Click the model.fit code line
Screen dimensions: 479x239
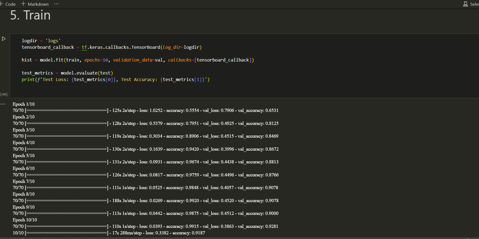[x=138, y=60]
